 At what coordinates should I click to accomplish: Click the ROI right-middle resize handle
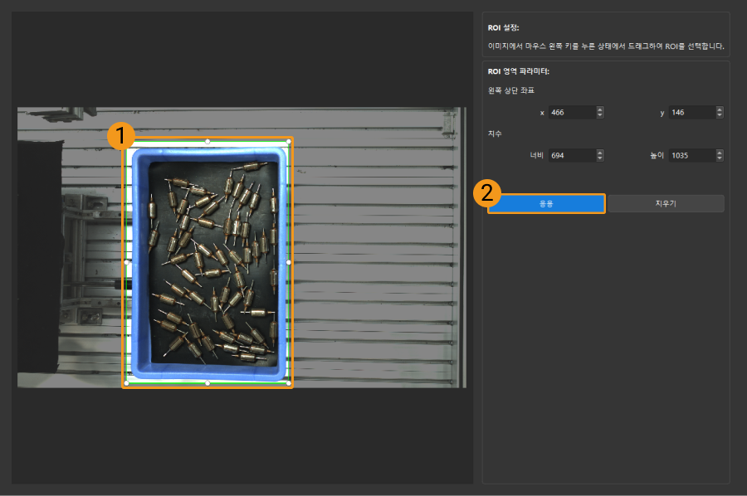(289, 262)
